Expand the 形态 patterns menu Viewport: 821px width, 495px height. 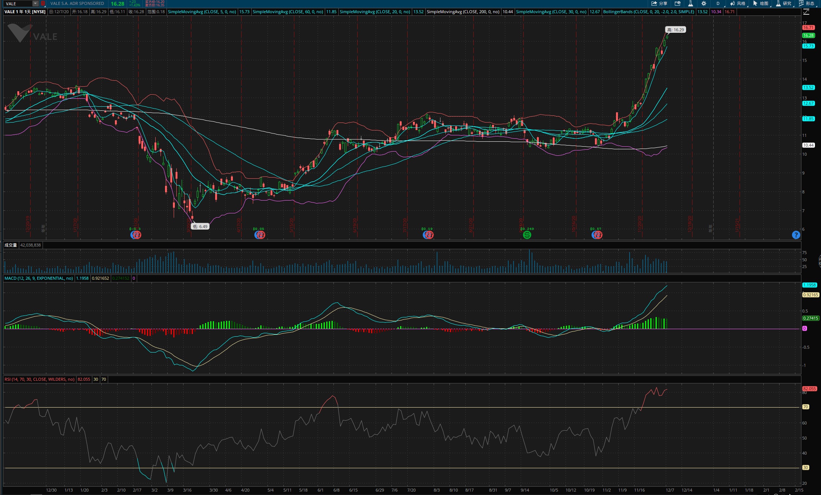(807, 3)
